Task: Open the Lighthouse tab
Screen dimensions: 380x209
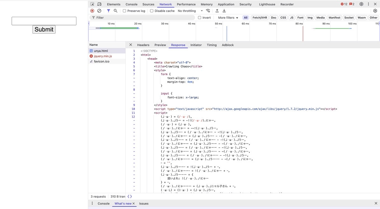Action: [x=267, y=4]
